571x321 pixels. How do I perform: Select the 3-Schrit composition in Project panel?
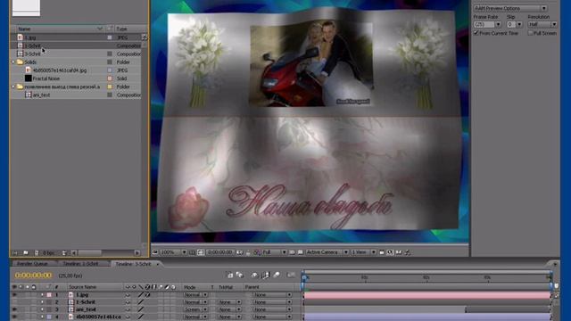click(x=32, y=53)
